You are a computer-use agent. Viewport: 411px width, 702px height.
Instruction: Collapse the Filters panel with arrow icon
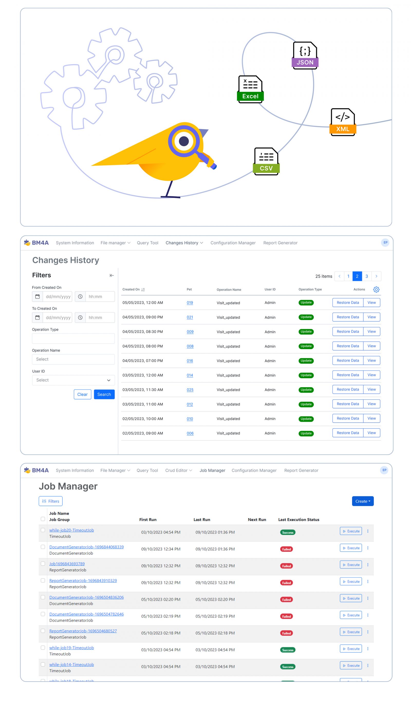tap(111, 275)
